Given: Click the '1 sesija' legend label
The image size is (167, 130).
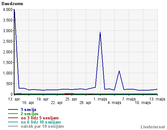Looking at the screenshot, I should pos(29,110).
